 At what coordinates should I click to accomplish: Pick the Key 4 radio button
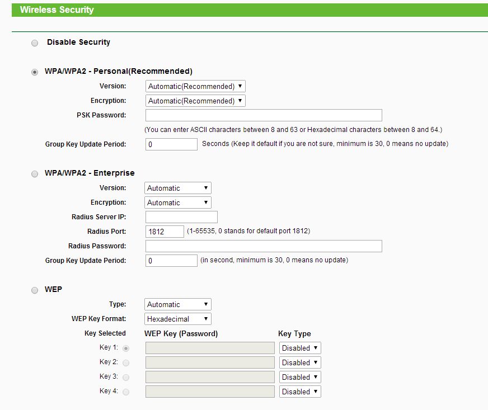(x=126, y=392)
